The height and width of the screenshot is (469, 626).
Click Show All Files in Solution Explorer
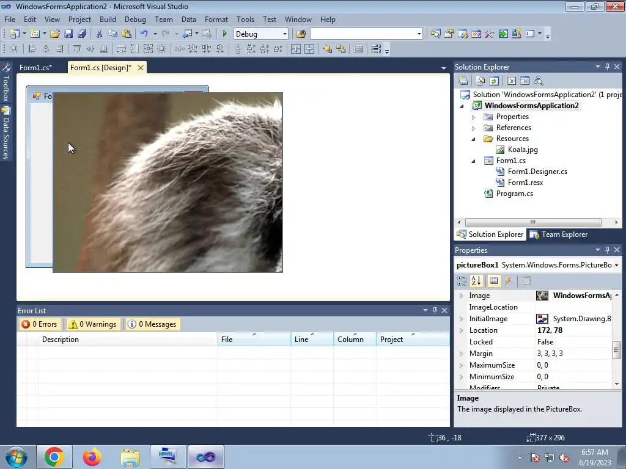point(481,81)
